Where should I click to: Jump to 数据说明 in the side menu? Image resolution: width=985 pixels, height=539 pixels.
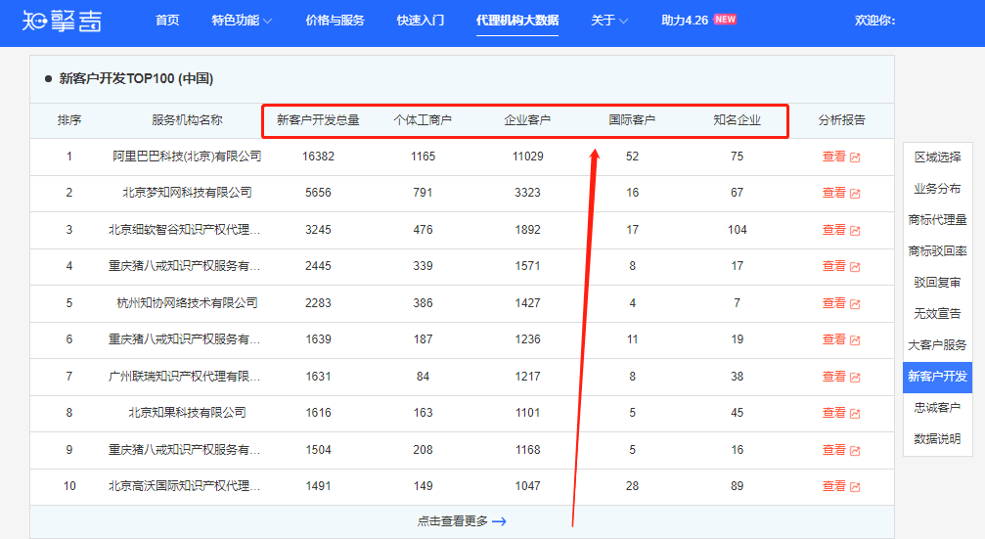(937, 439)
